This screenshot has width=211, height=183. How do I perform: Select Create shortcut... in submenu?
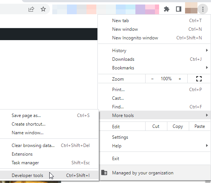pyautogui.click(x=49, y=124)
